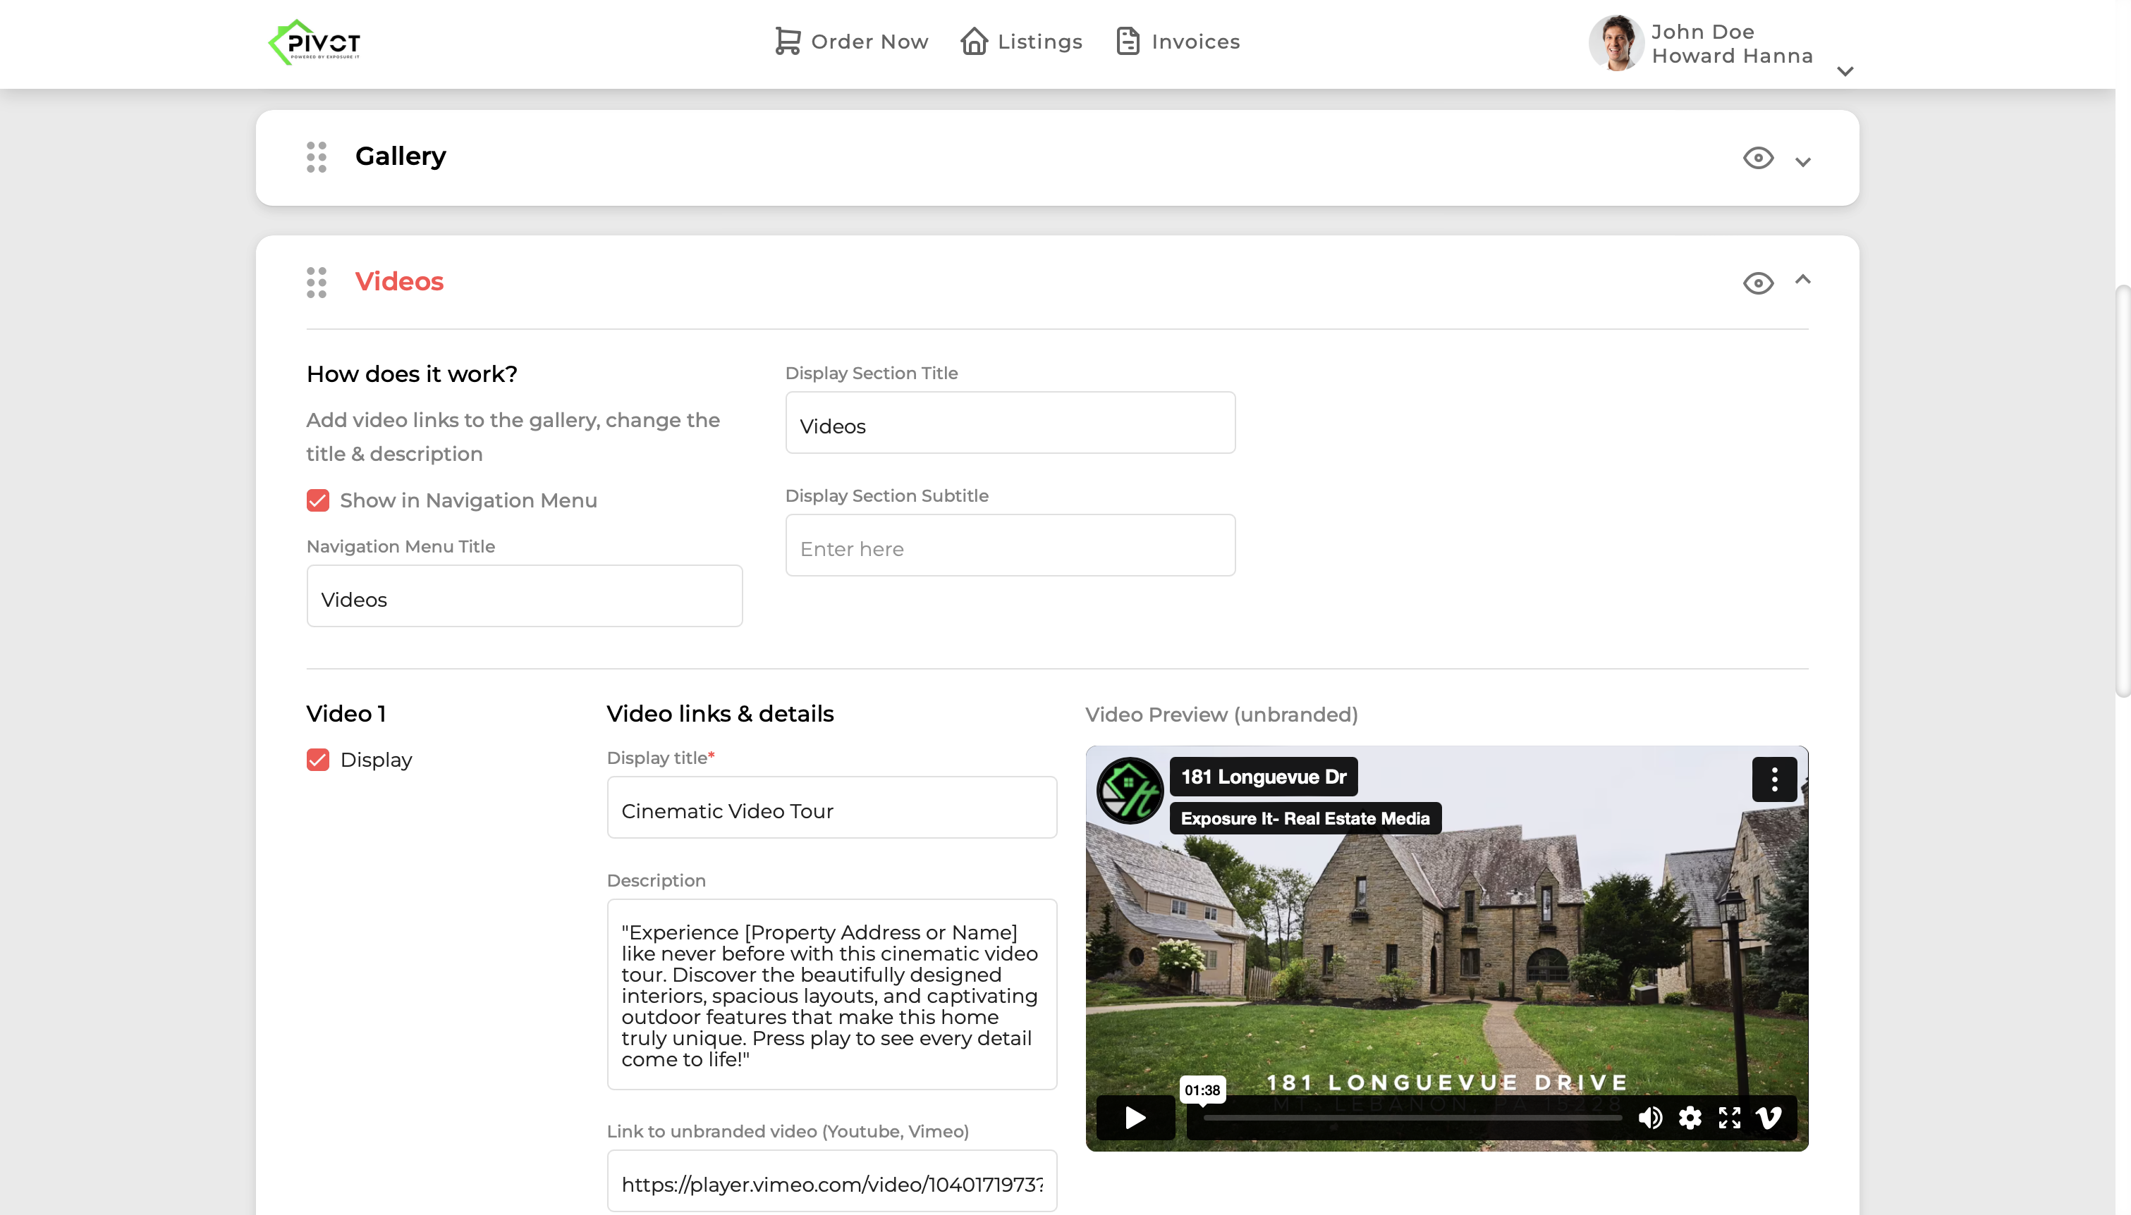Toggle Gallery section visibility eye
2131x1215 pixels.
click(x=1758, y=158)
